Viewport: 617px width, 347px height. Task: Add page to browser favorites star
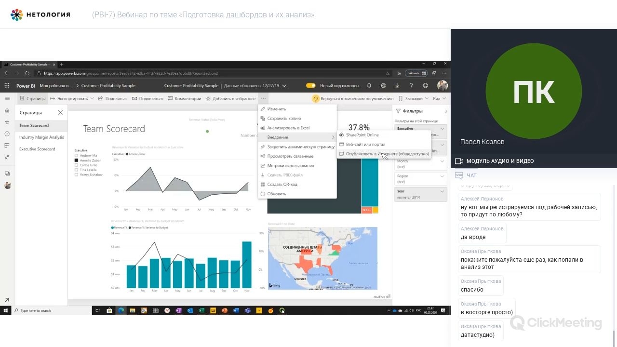[388, 73]
